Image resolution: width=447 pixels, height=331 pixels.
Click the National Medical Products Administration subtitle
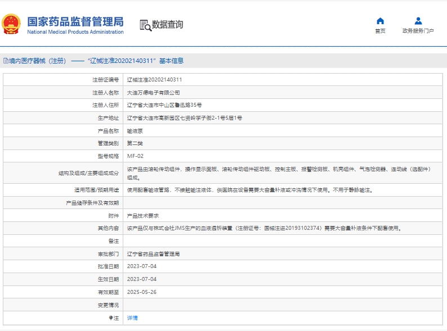pyautogui.click(x=75, y=32)
